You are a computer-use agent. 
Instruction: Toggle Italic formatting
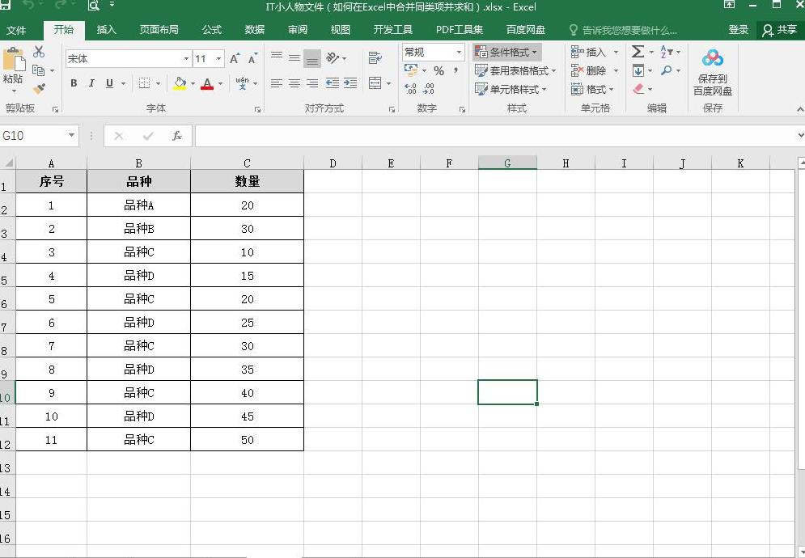click(91, 83)
